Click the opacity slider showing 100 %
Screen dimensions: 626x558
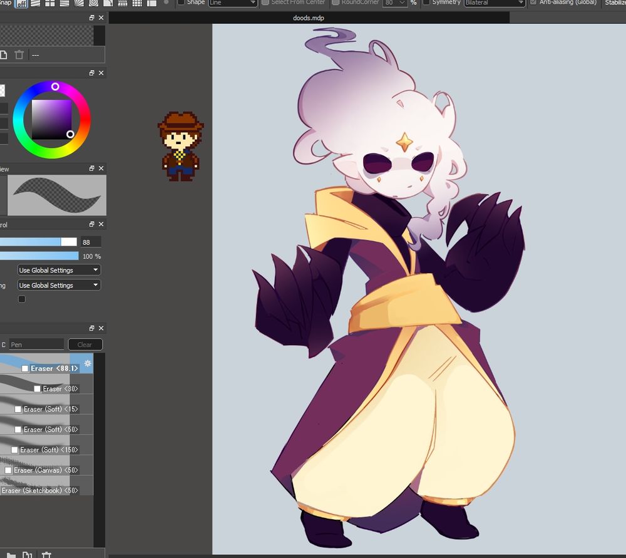[x=39, y=256]
